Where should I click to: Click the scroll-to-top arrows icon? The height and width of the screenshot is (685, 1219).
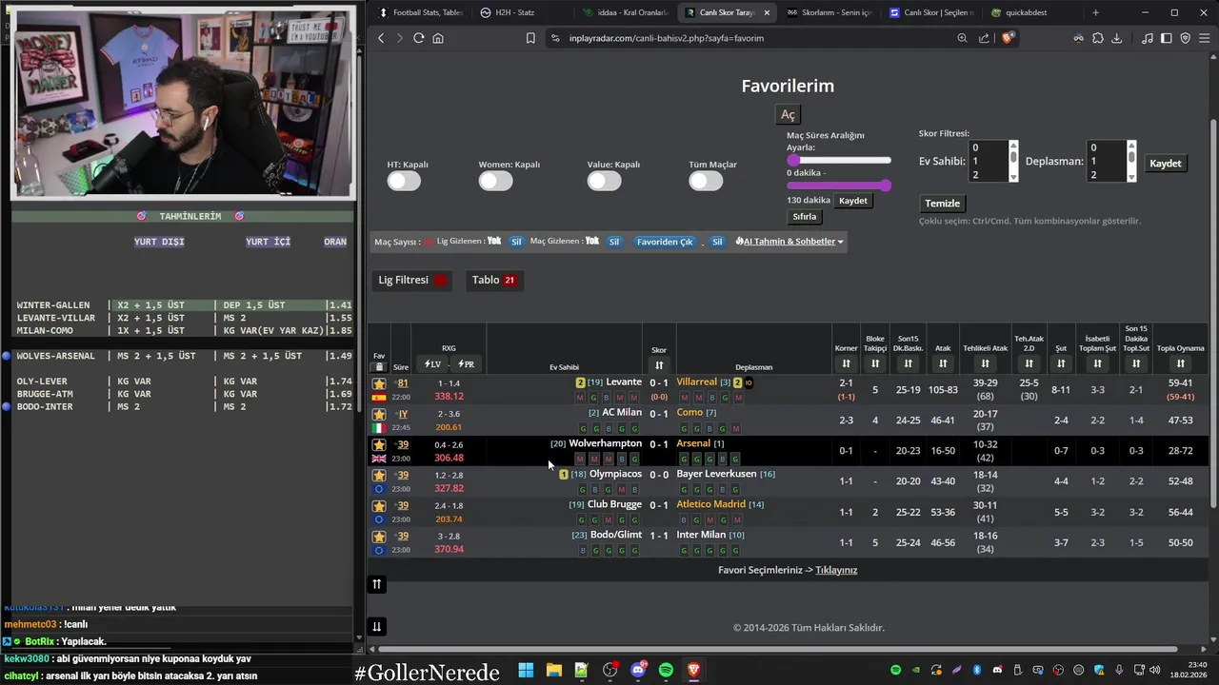coord(377,584)
